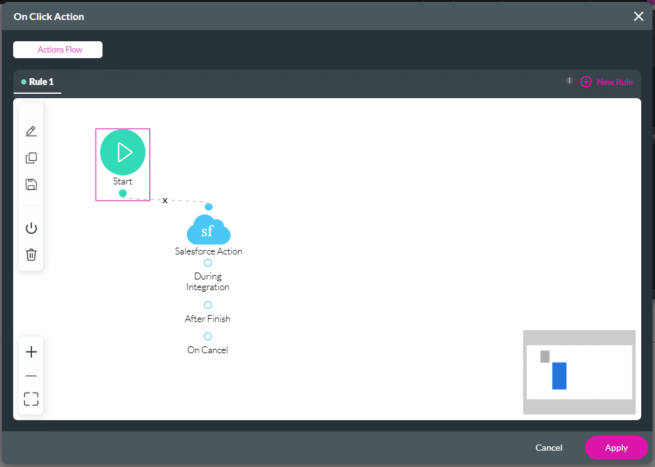Click the duplicate copy icon
The width and height of the screenshot is (655, 467).
coord(31,158)
